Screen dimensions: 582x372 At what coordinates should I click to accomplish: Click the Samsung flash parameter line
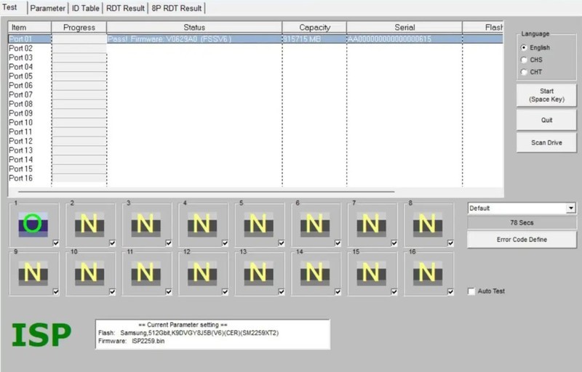point(188,333)
